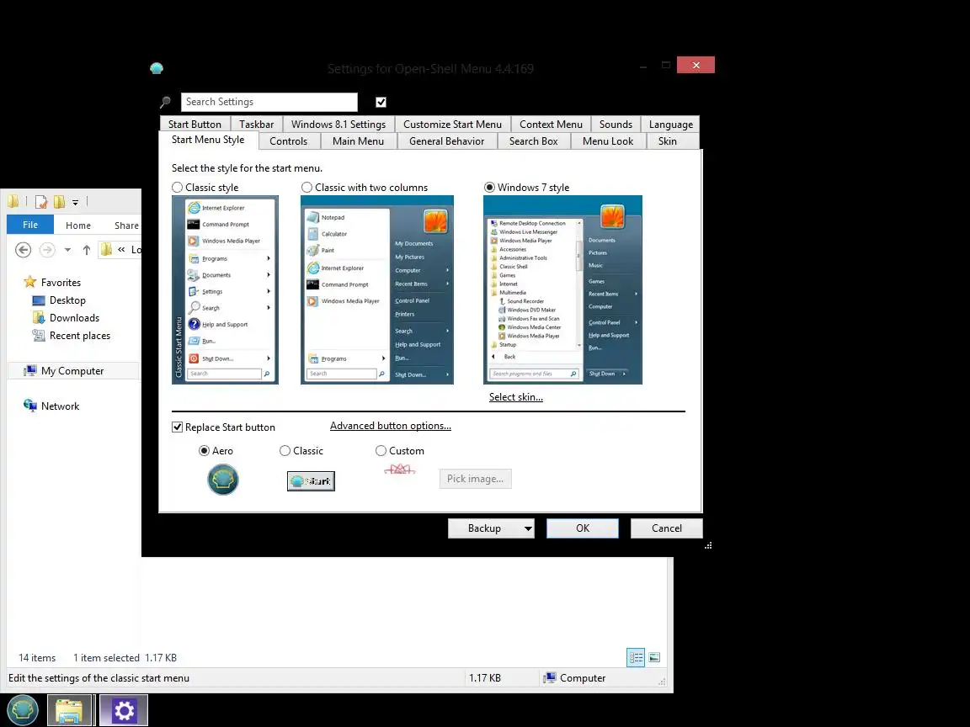Go back in Explorer navigation

[x=23, y=250]
